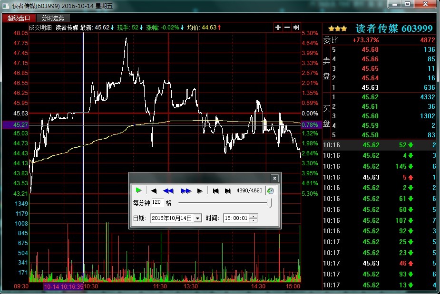Click the replay speed slider handle
This screenshot has width=440, height=294.
point(271,203)
